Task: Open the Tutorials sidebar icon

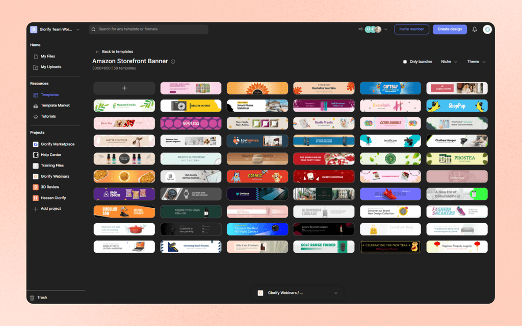Action: tap(35, 116)
